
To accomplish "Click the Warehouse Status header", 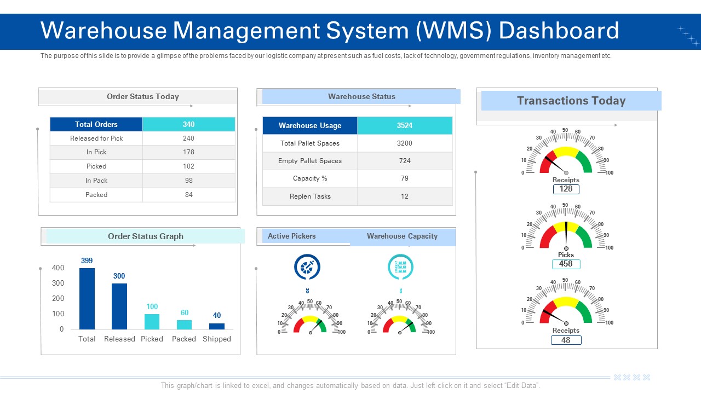I will pyautogui.click(x=361, y=96).
